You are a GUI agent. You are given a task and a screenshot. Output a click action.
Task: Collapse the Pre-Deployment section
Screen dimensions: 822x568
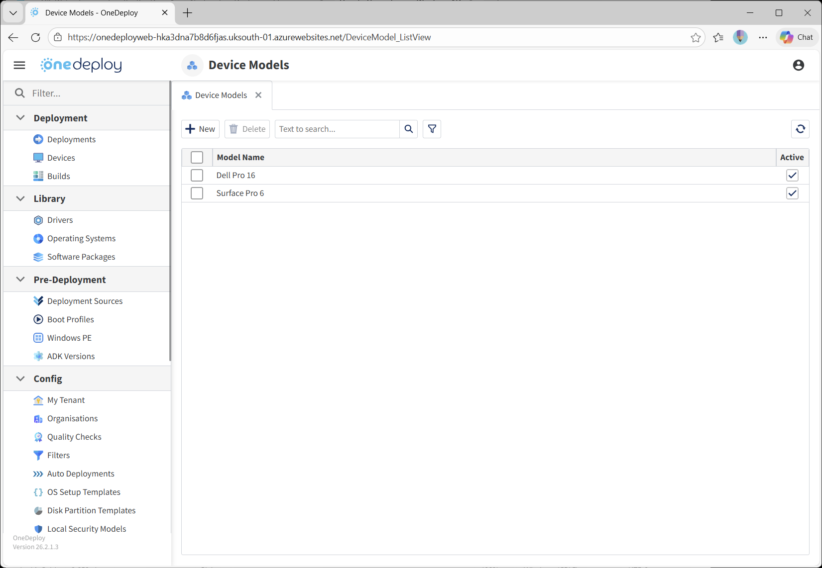click(x=20, y=280)
